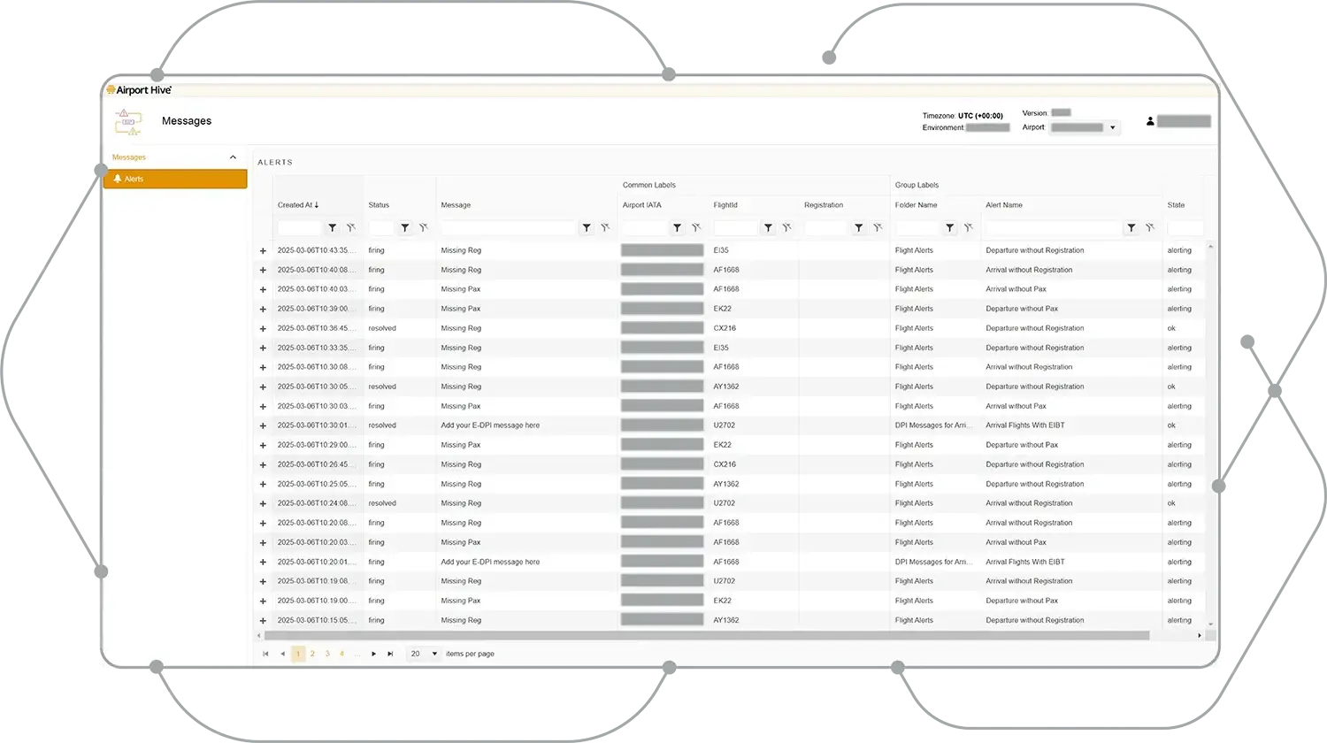Clear the Status column filter

click(424, 228)
